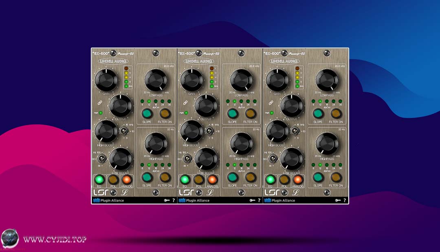The width and height of the screenshot is (440, 252).
Task: Click the OUTPUT knob in left plugin
Action: click(x=120, y=106)
